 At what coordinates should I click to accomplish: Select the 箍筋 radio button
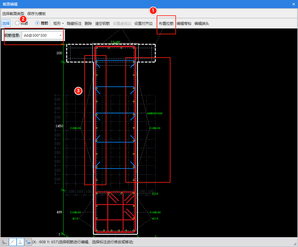point(37,23)
